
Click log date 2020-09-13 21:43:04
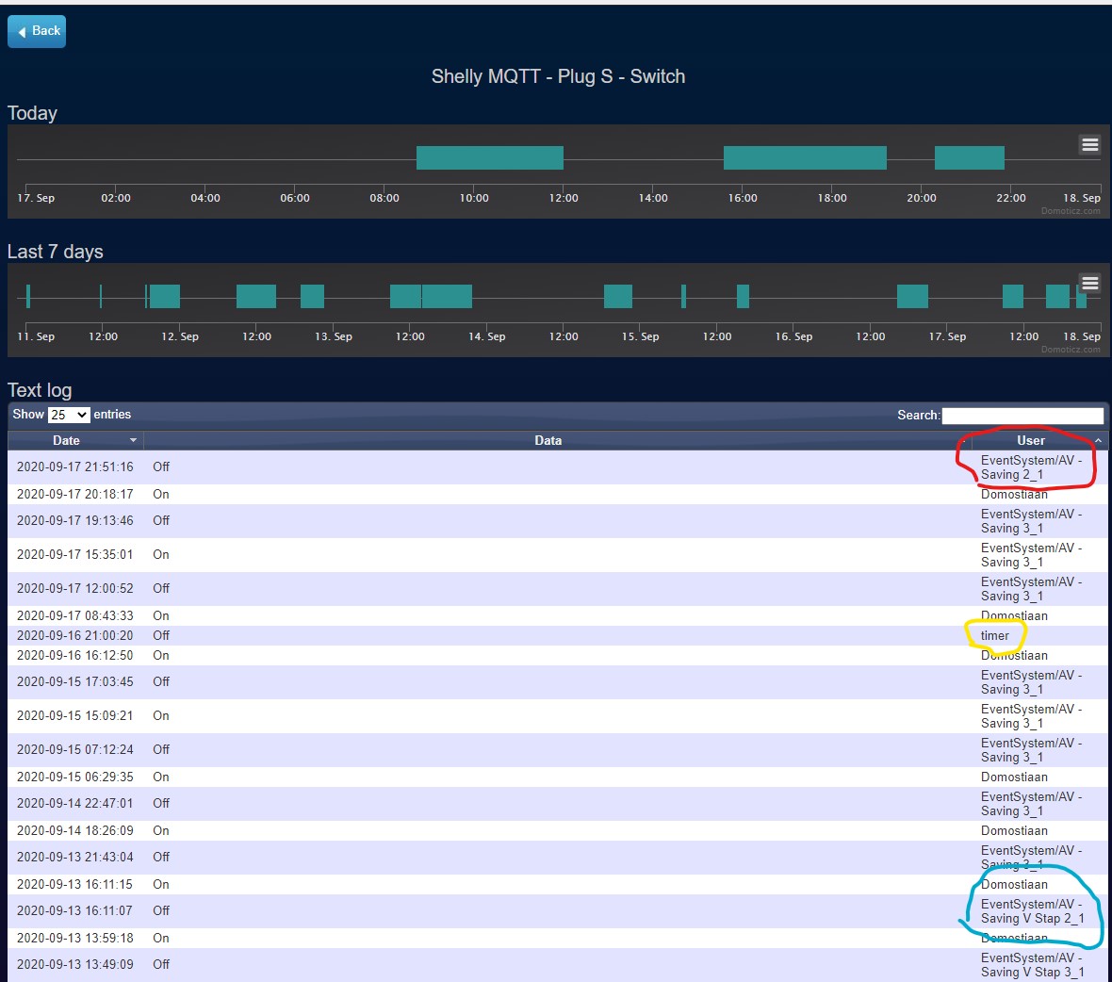point(75,857)
